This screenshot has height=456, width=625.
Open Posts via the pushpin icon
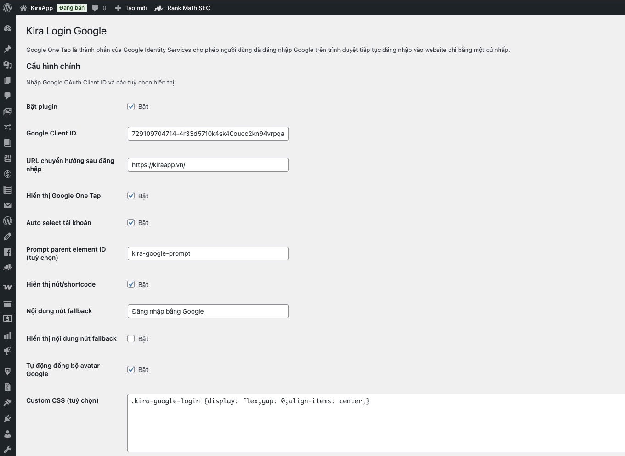tap(7, 49)
